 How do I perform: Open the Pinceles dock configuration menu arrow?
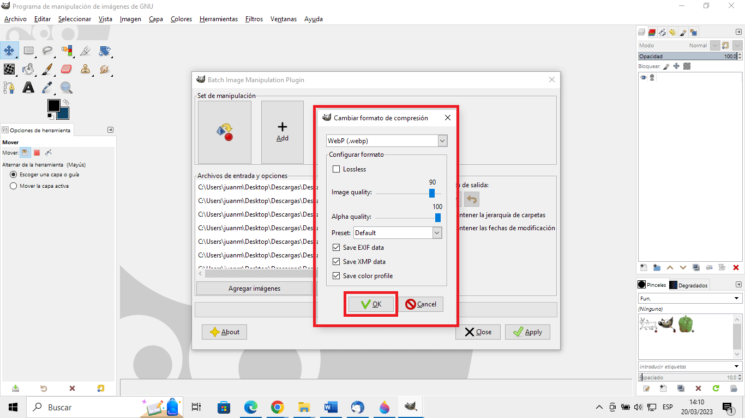(x=738, y=285)
